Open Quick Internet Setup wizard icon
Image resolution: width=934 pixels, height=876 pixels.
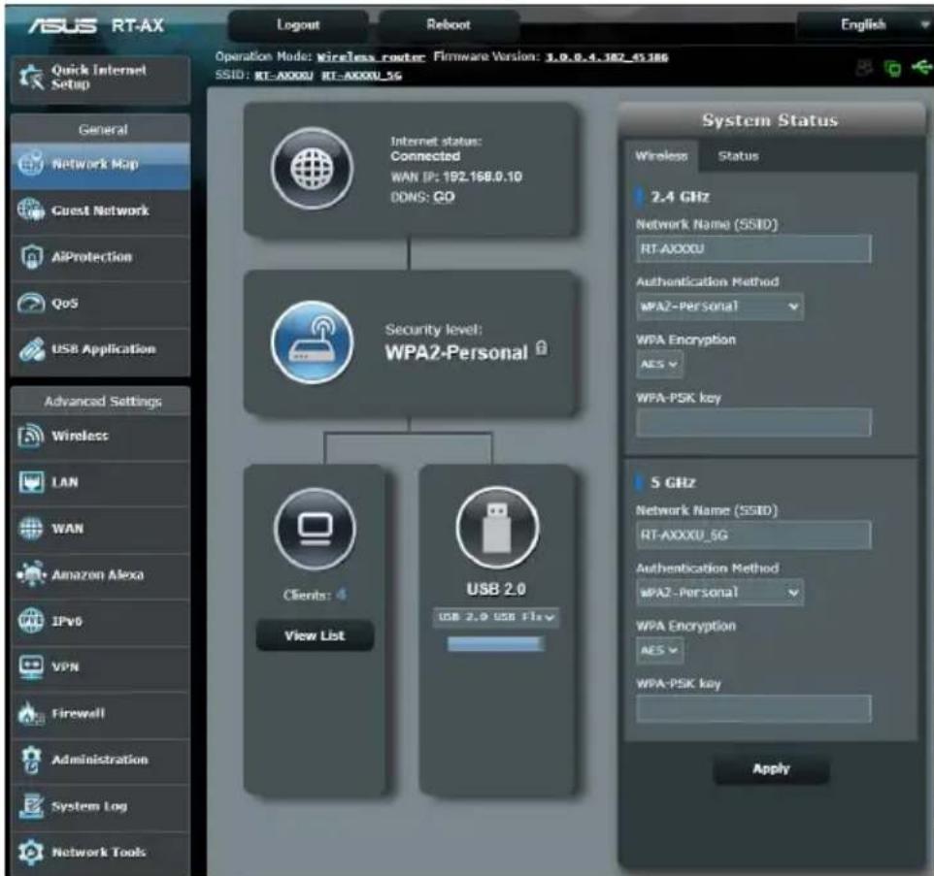pyautogui.click(x=31, y=78)
